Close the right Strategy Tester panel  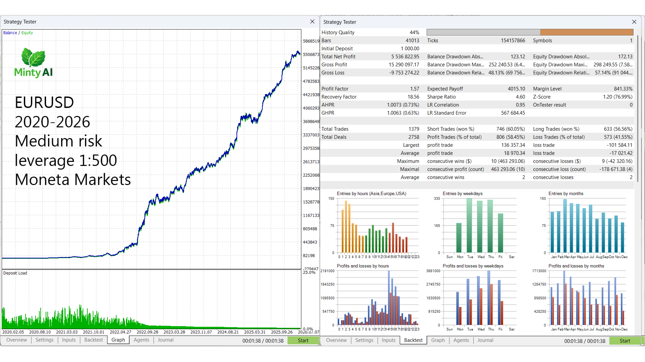pos(634,22)
